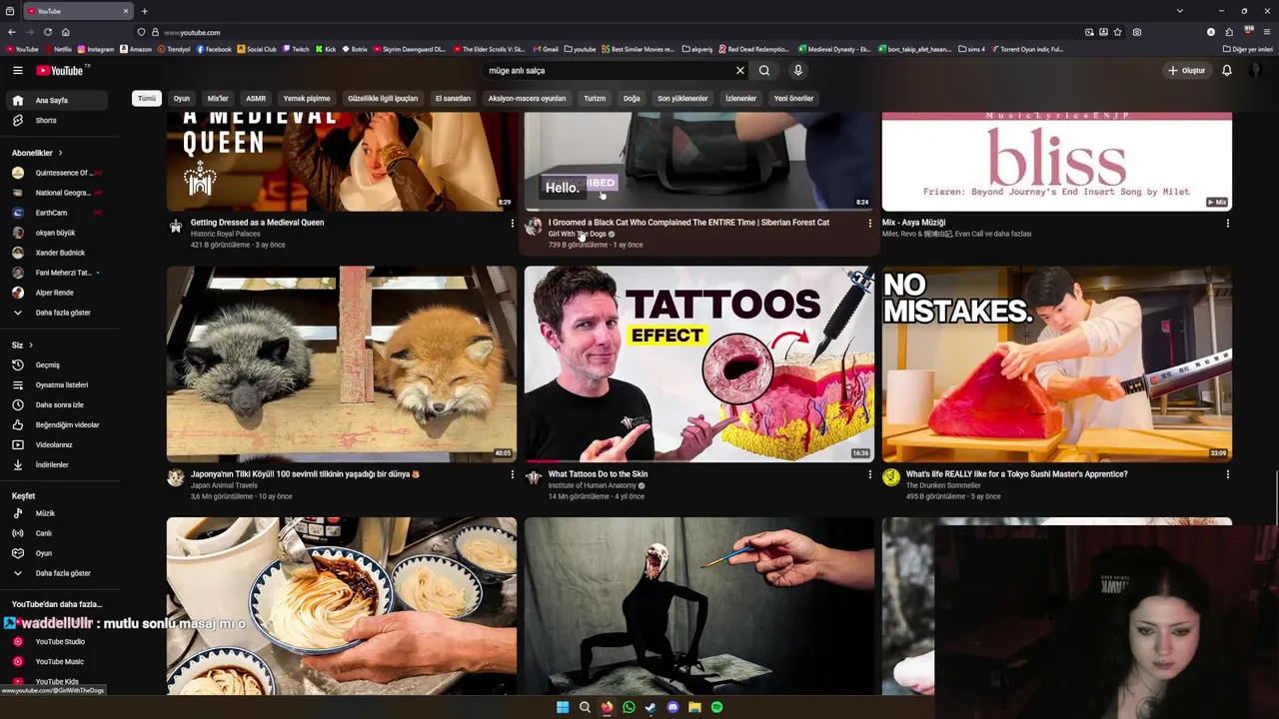The height and width of the screenshot is (719, 1279).
Task: Open Institute of Human Anatomy channel
Action: click(x=593, y=485)
